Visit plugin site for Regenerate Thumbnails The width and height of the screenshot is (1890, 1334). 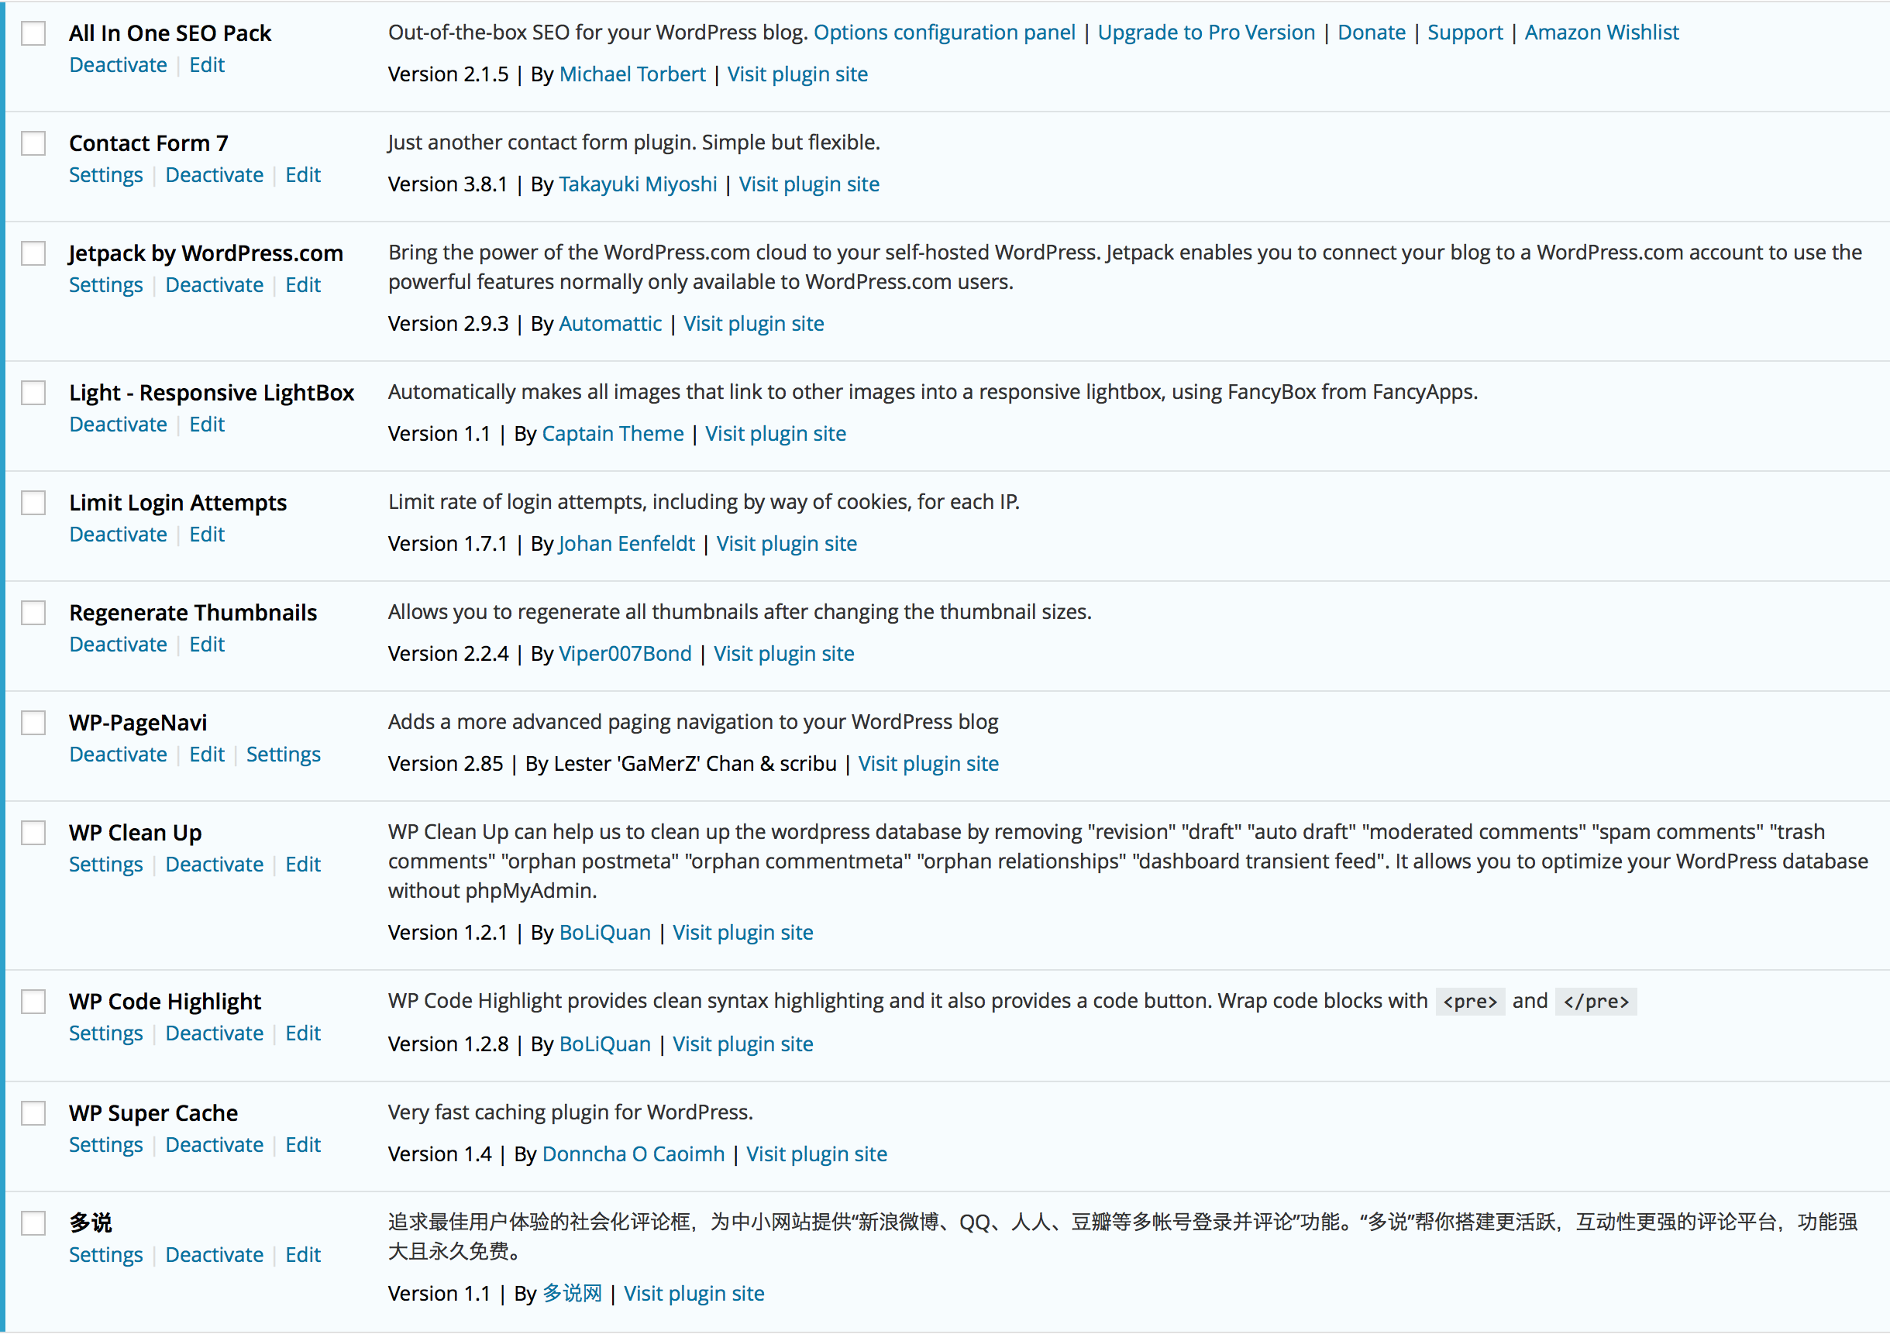pos(783,653)
